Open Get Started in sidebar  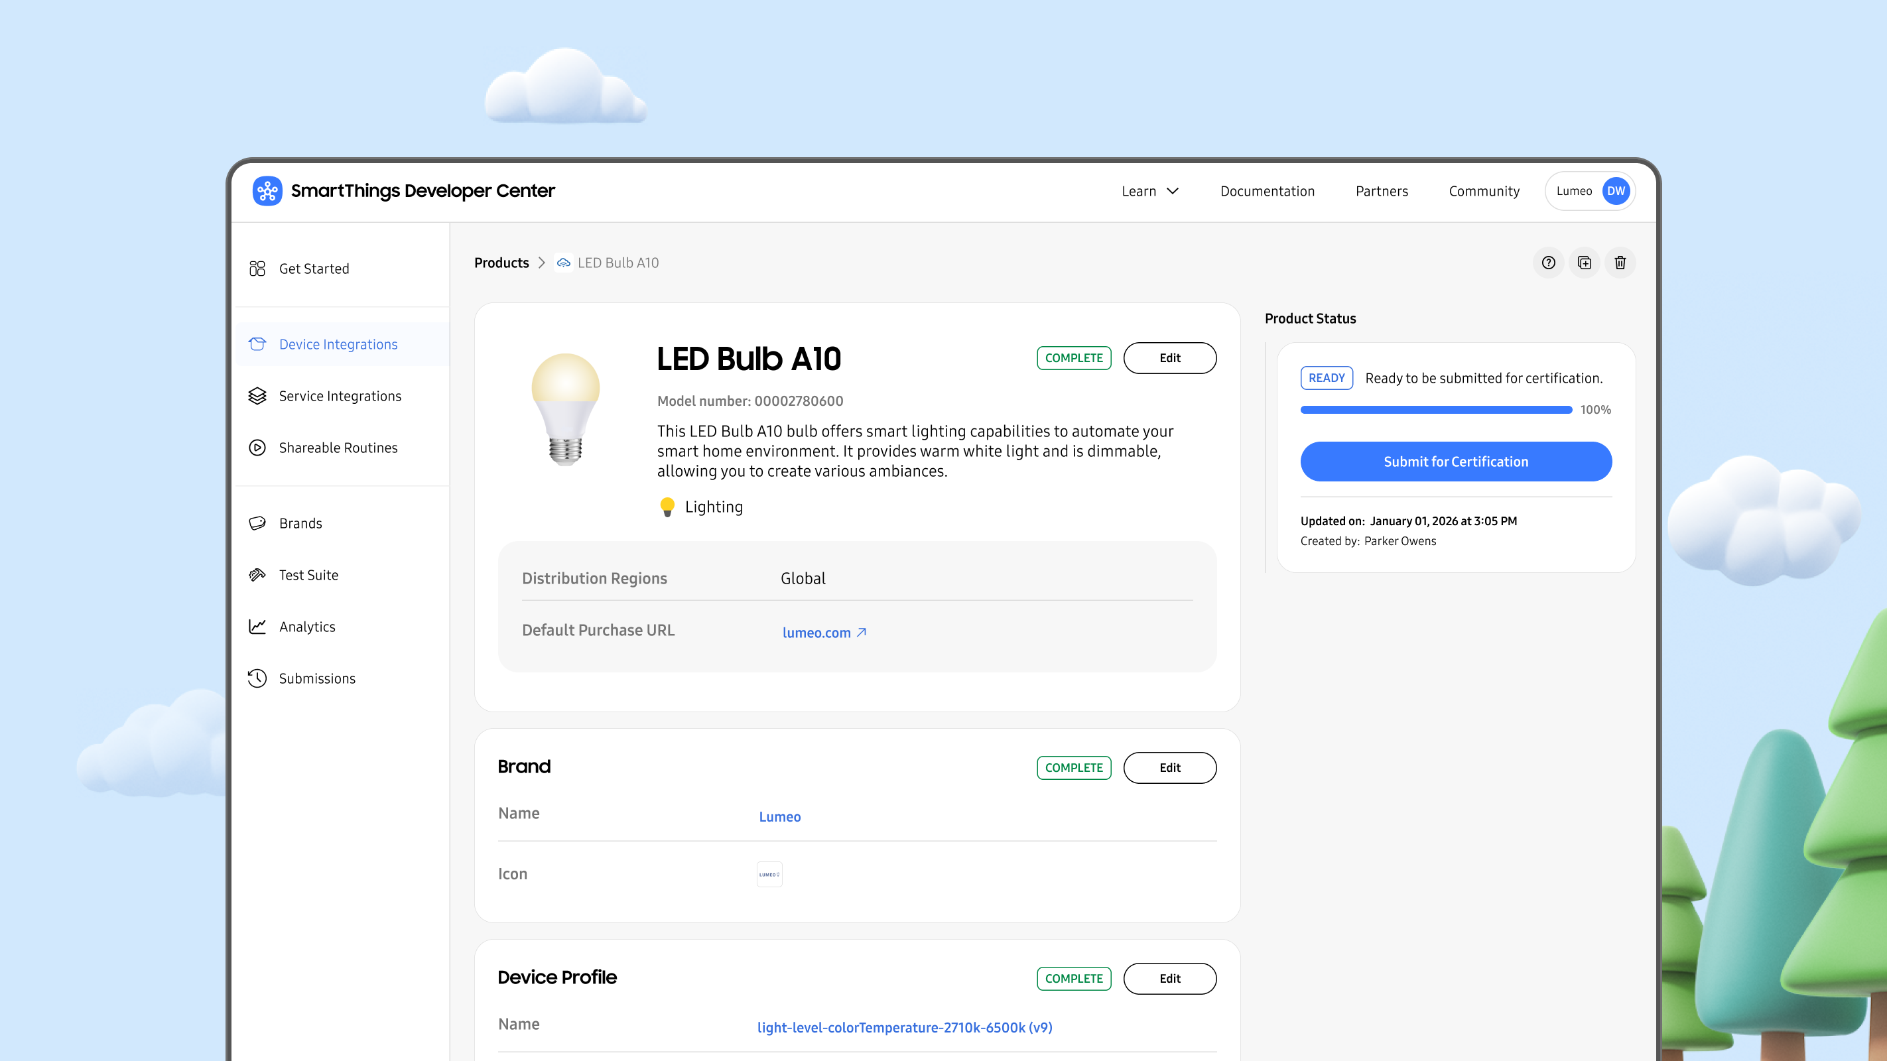click(x=314, y=269)
